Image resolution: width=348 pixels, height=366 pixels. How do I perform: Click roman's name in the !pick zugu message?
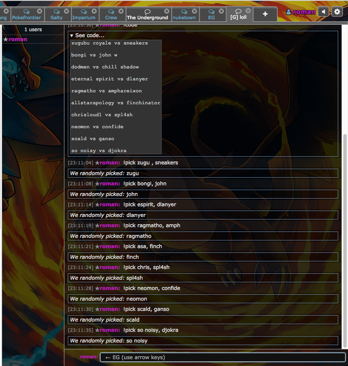pyautogui.click(x=110, y=163)
